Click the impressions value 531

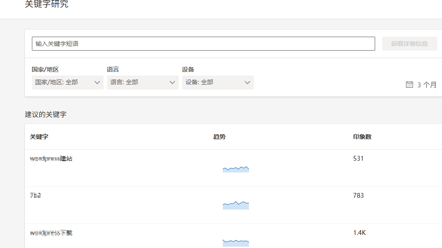pyautogui.click(x=358, y=158)
